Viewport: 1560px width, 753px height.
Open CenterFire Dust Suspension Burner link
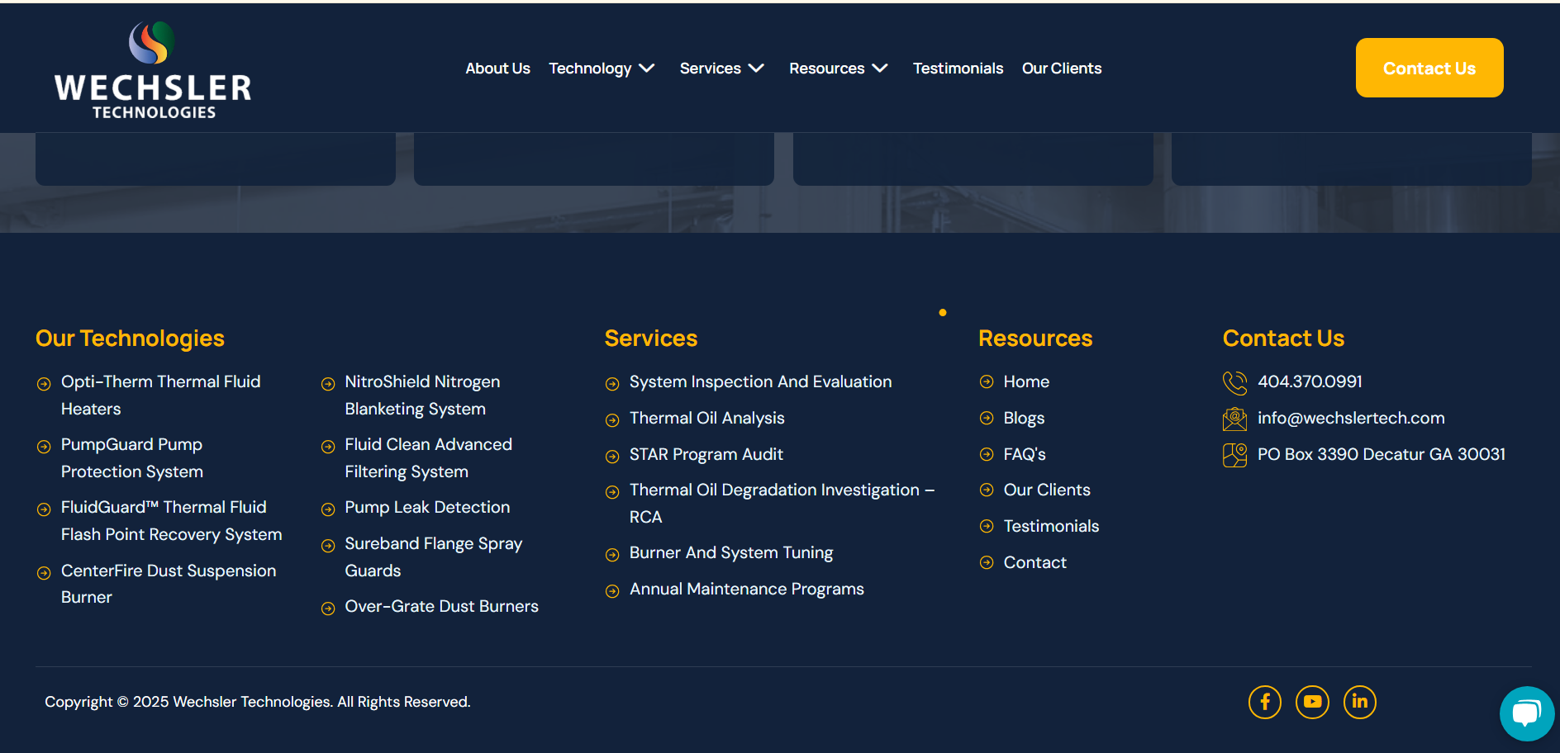[169, 584]
